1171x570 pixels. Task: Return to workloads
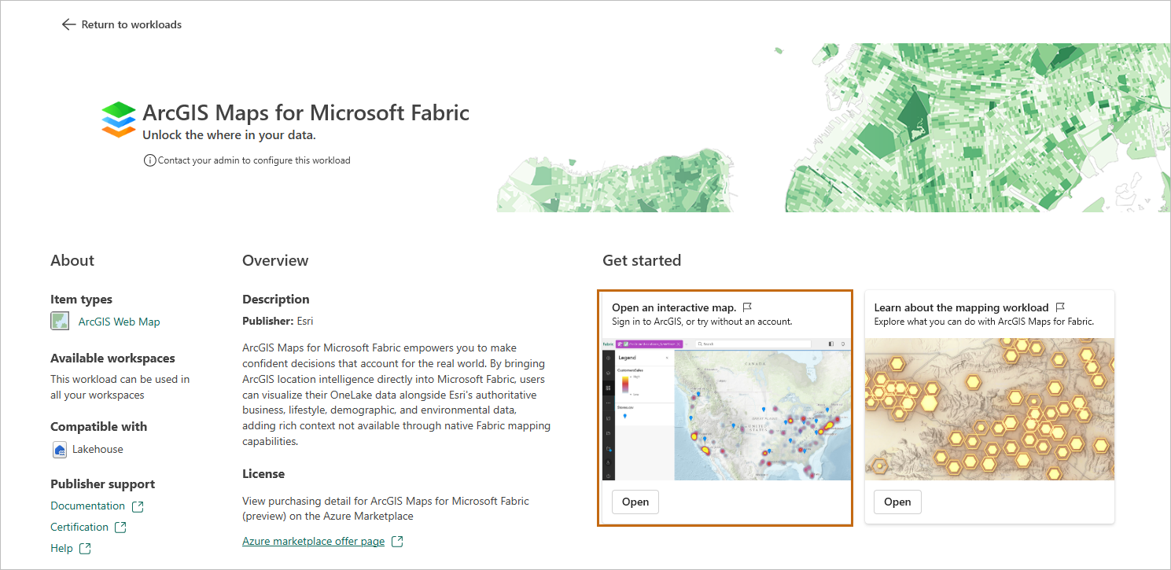pyautogui.click(x=131, y=24)
